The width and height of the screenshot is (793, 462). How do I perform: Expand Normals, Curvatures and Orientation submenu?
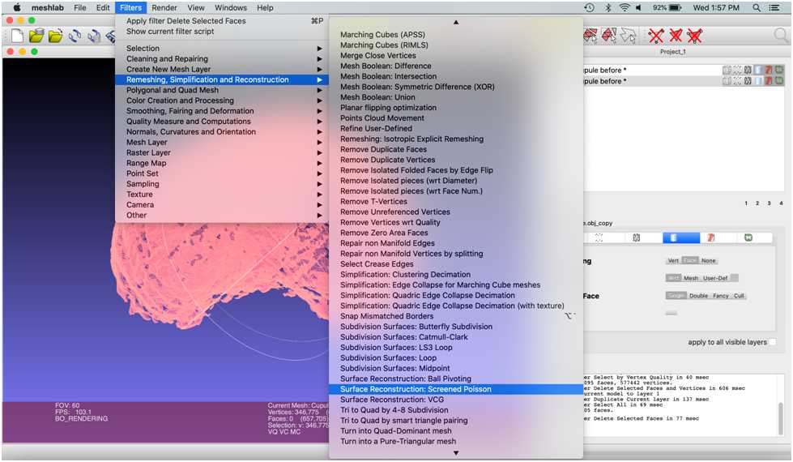(x=222, y=131)
